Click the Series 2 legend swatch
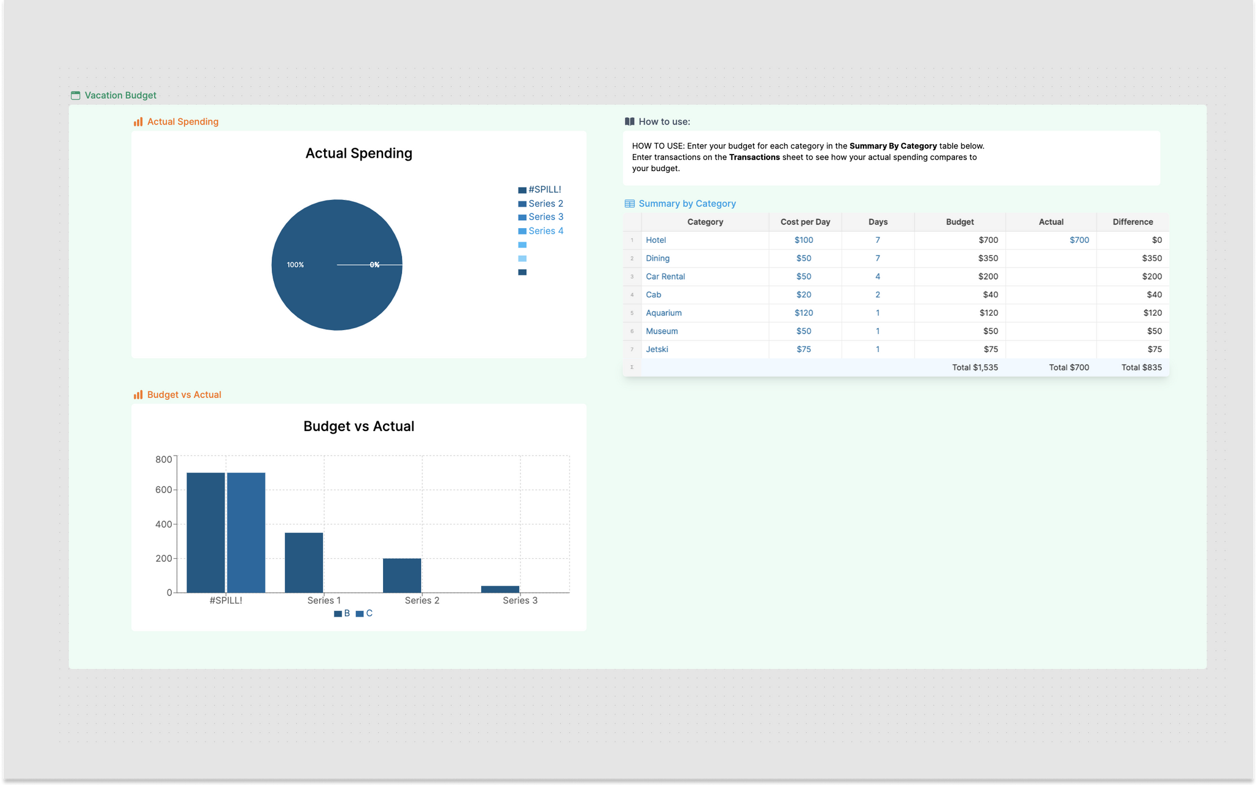The image size is (1257, 785). [522, 204]
